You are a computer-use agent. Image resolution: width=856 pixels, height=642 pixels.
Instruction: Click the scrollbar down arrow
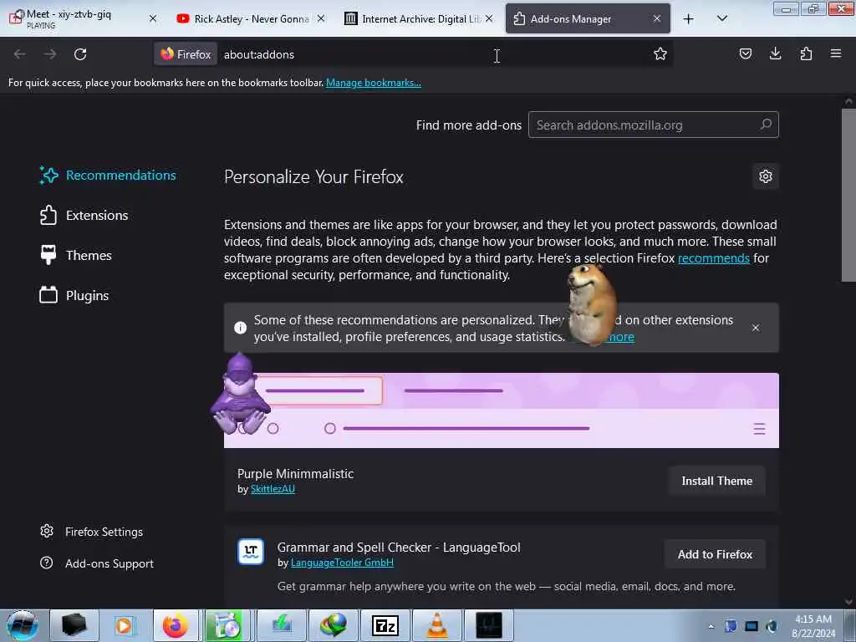coord(848,602)
